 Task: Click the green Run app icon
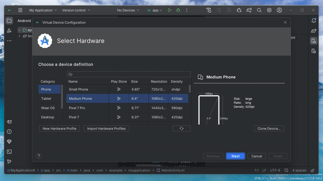(170, 10)
